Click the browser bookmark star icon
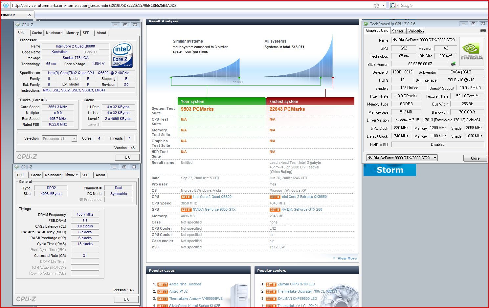489x308 pixels. [x=377, y=5]
